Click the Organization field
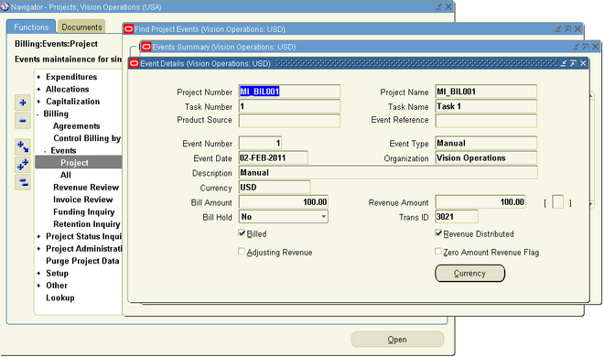 tap(486, 157)
